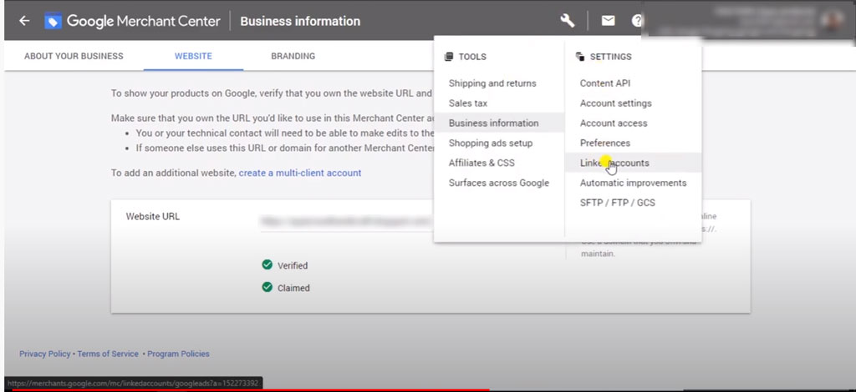Click the Website URL label
This screenshot has width=856, height=392.
(153, 216)
